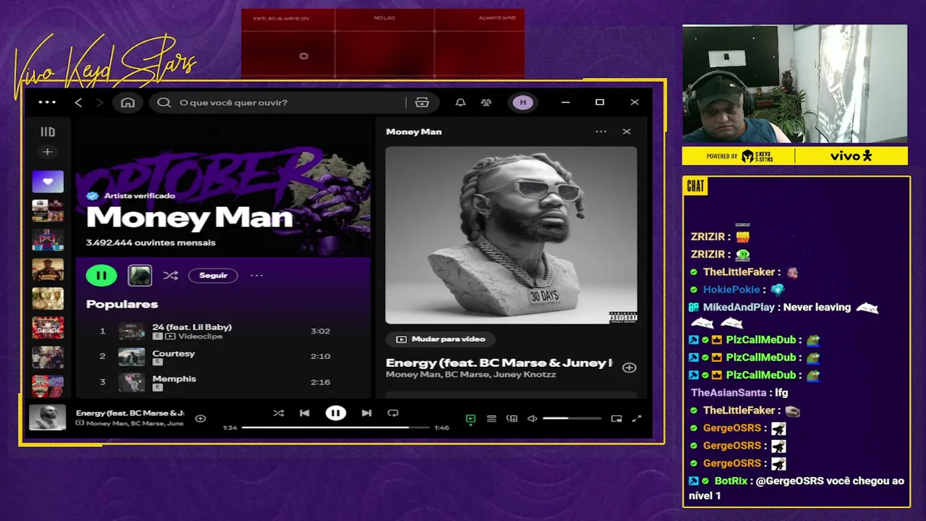926x521 pixels.
Task: Go forward with the right arrow
Action: (99, 102)
